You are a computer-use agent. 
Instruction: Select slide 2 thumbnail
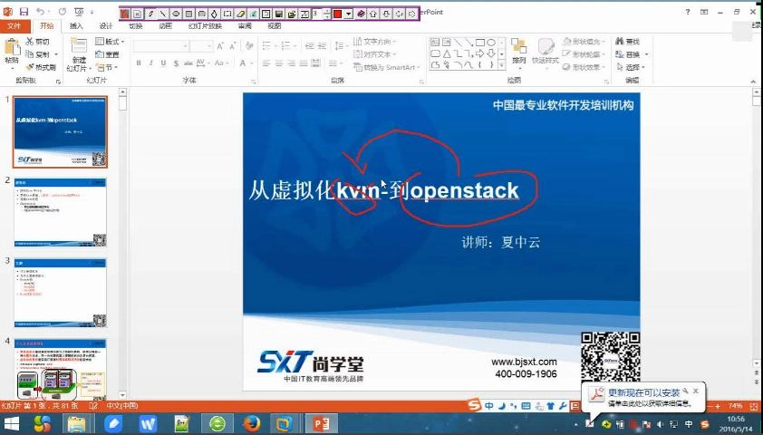(x=61, y=212)
